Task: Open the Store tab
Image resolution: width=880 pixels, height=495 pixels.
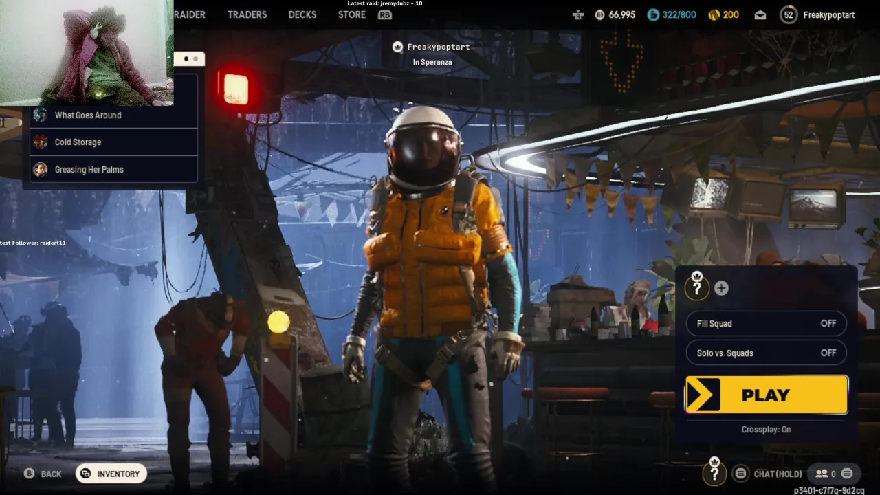Action: [x=352, y=14]
